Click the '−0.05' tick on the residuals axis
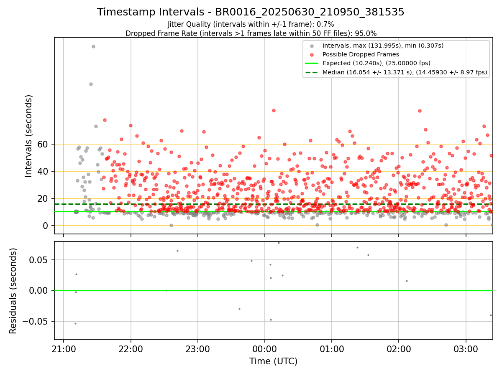The height and width of the screenshot is (376, 502). [x=36, y=321]
